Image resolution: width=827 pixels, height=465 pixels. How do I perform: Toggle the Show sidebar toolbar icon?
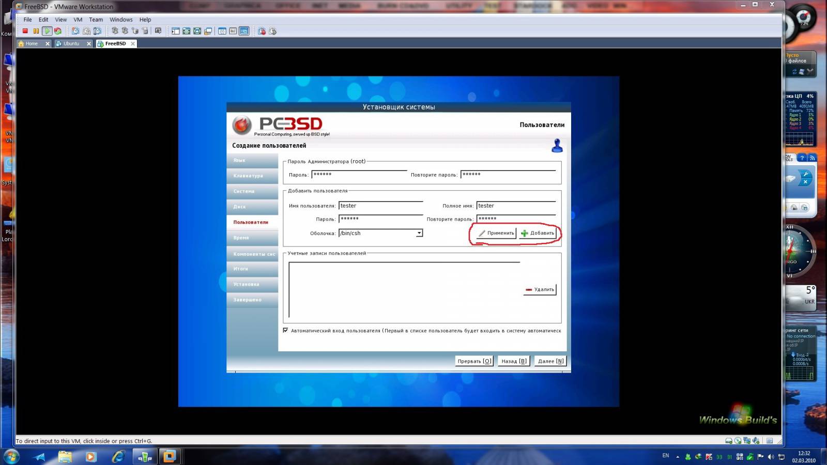point(175,31)
